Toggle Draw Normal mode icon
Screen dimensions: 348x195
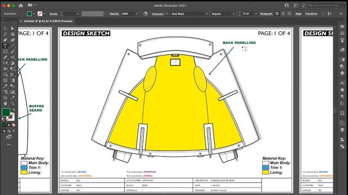tap(4, 131)
